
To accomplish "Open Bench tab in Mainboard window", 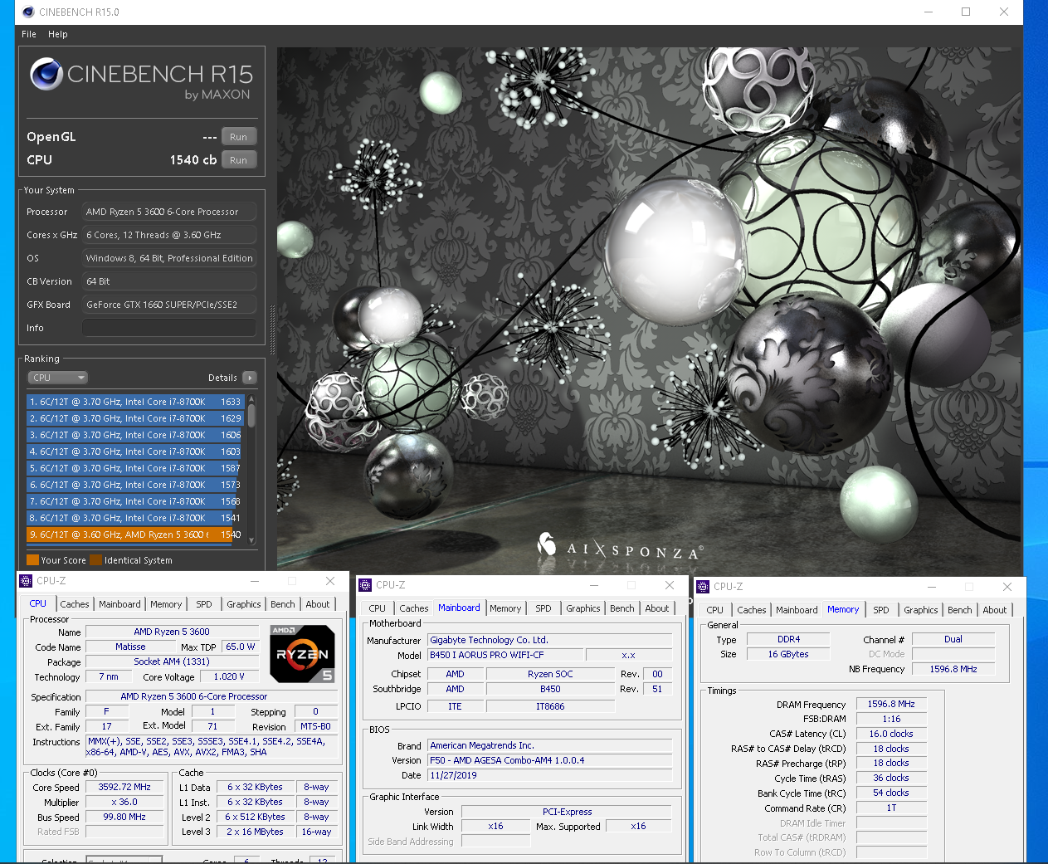I will (x=622, y=608).
